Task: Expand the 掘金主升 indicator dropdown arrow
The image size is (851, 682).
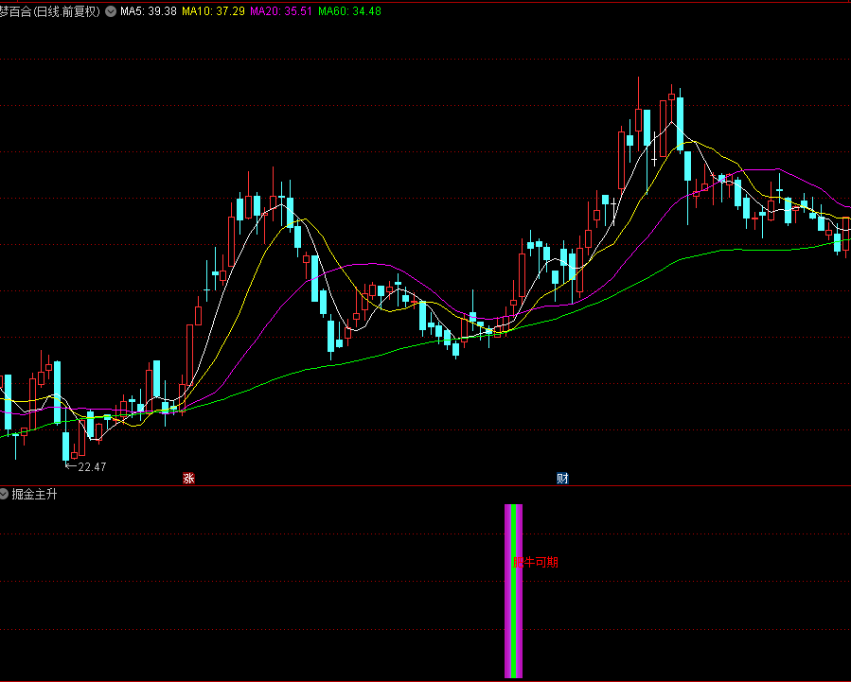Action: pyautogui.click(x=4, y=494)
